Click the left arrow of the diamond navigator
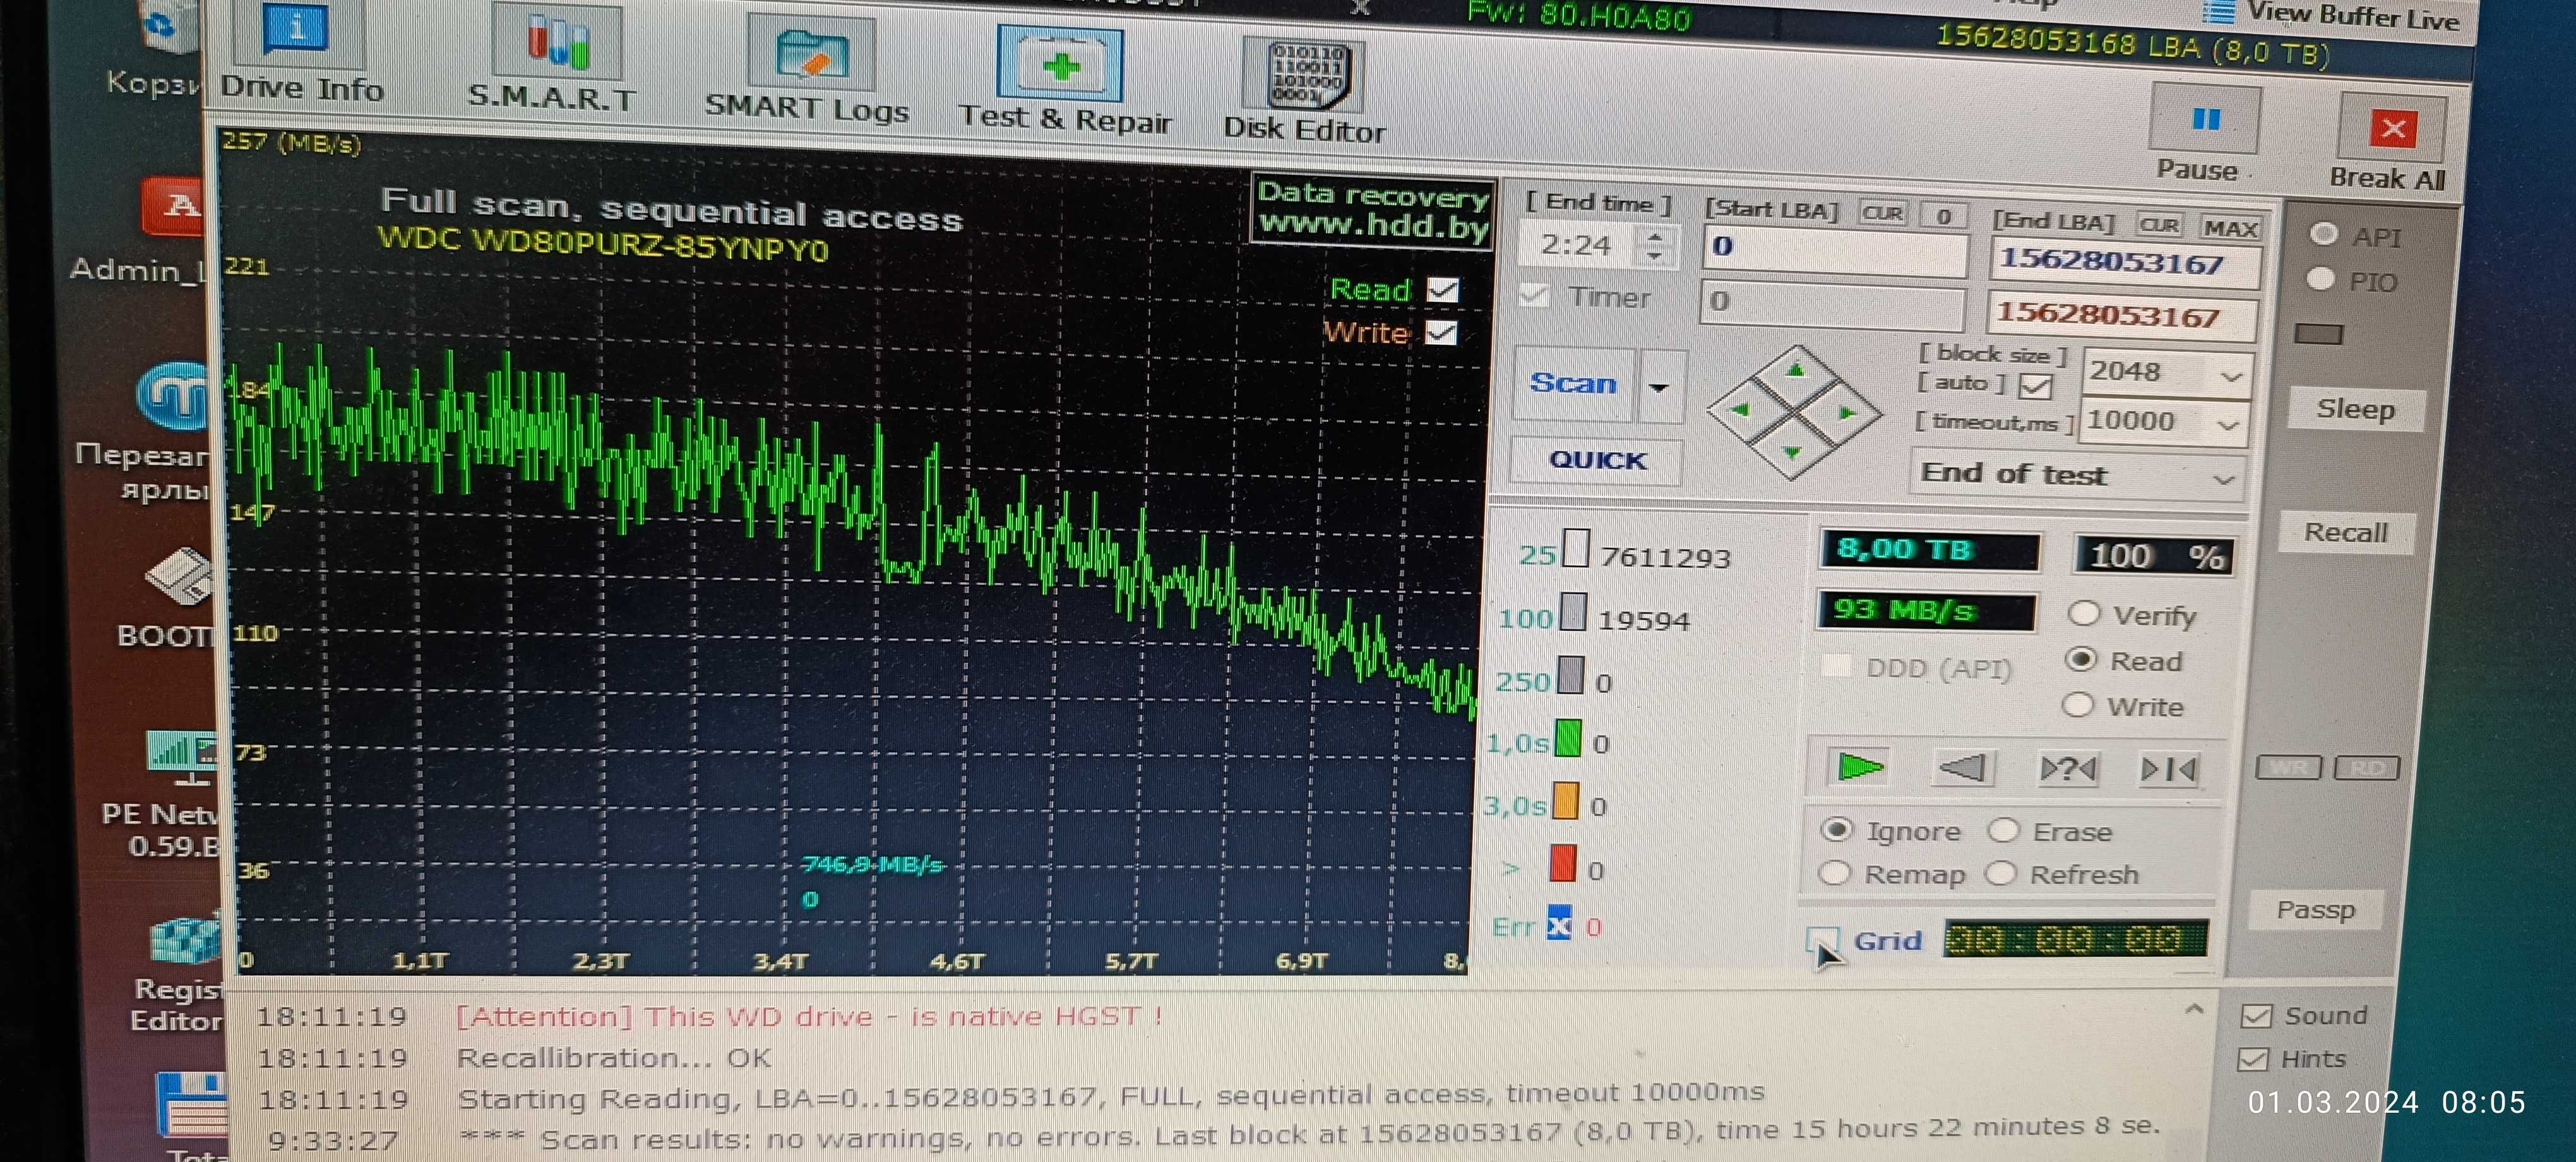Image resolution: width=2576 pixels, height=1162 pixels. click(1742, 409)
